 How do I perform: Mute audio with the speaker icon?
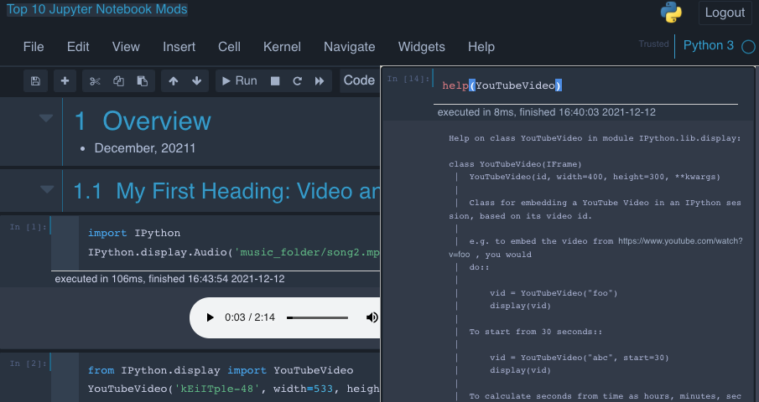coord(372,317)
